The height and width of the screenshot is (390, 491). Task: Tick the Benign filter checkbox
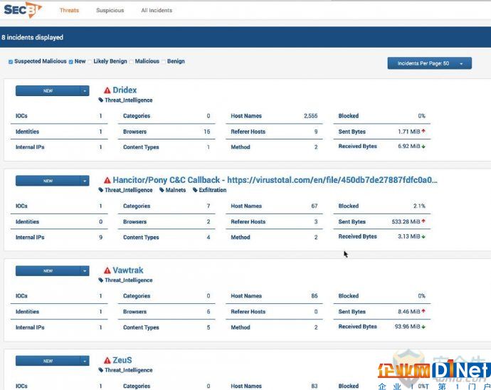(164, 62)
